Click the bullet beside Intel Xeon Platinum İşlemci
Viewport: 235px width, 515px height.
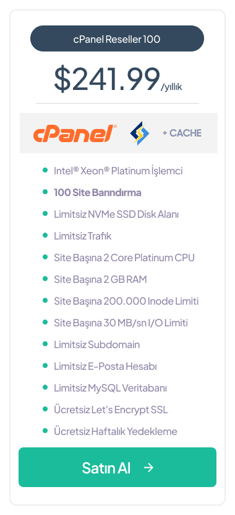point(45,170)
